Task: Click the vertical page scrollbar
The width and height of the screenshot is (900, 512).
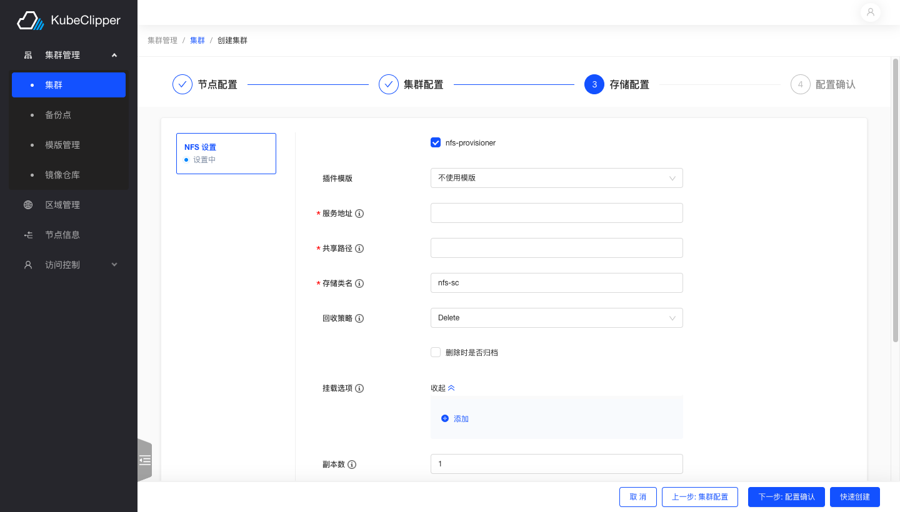Action: click(x=896, y=200)
